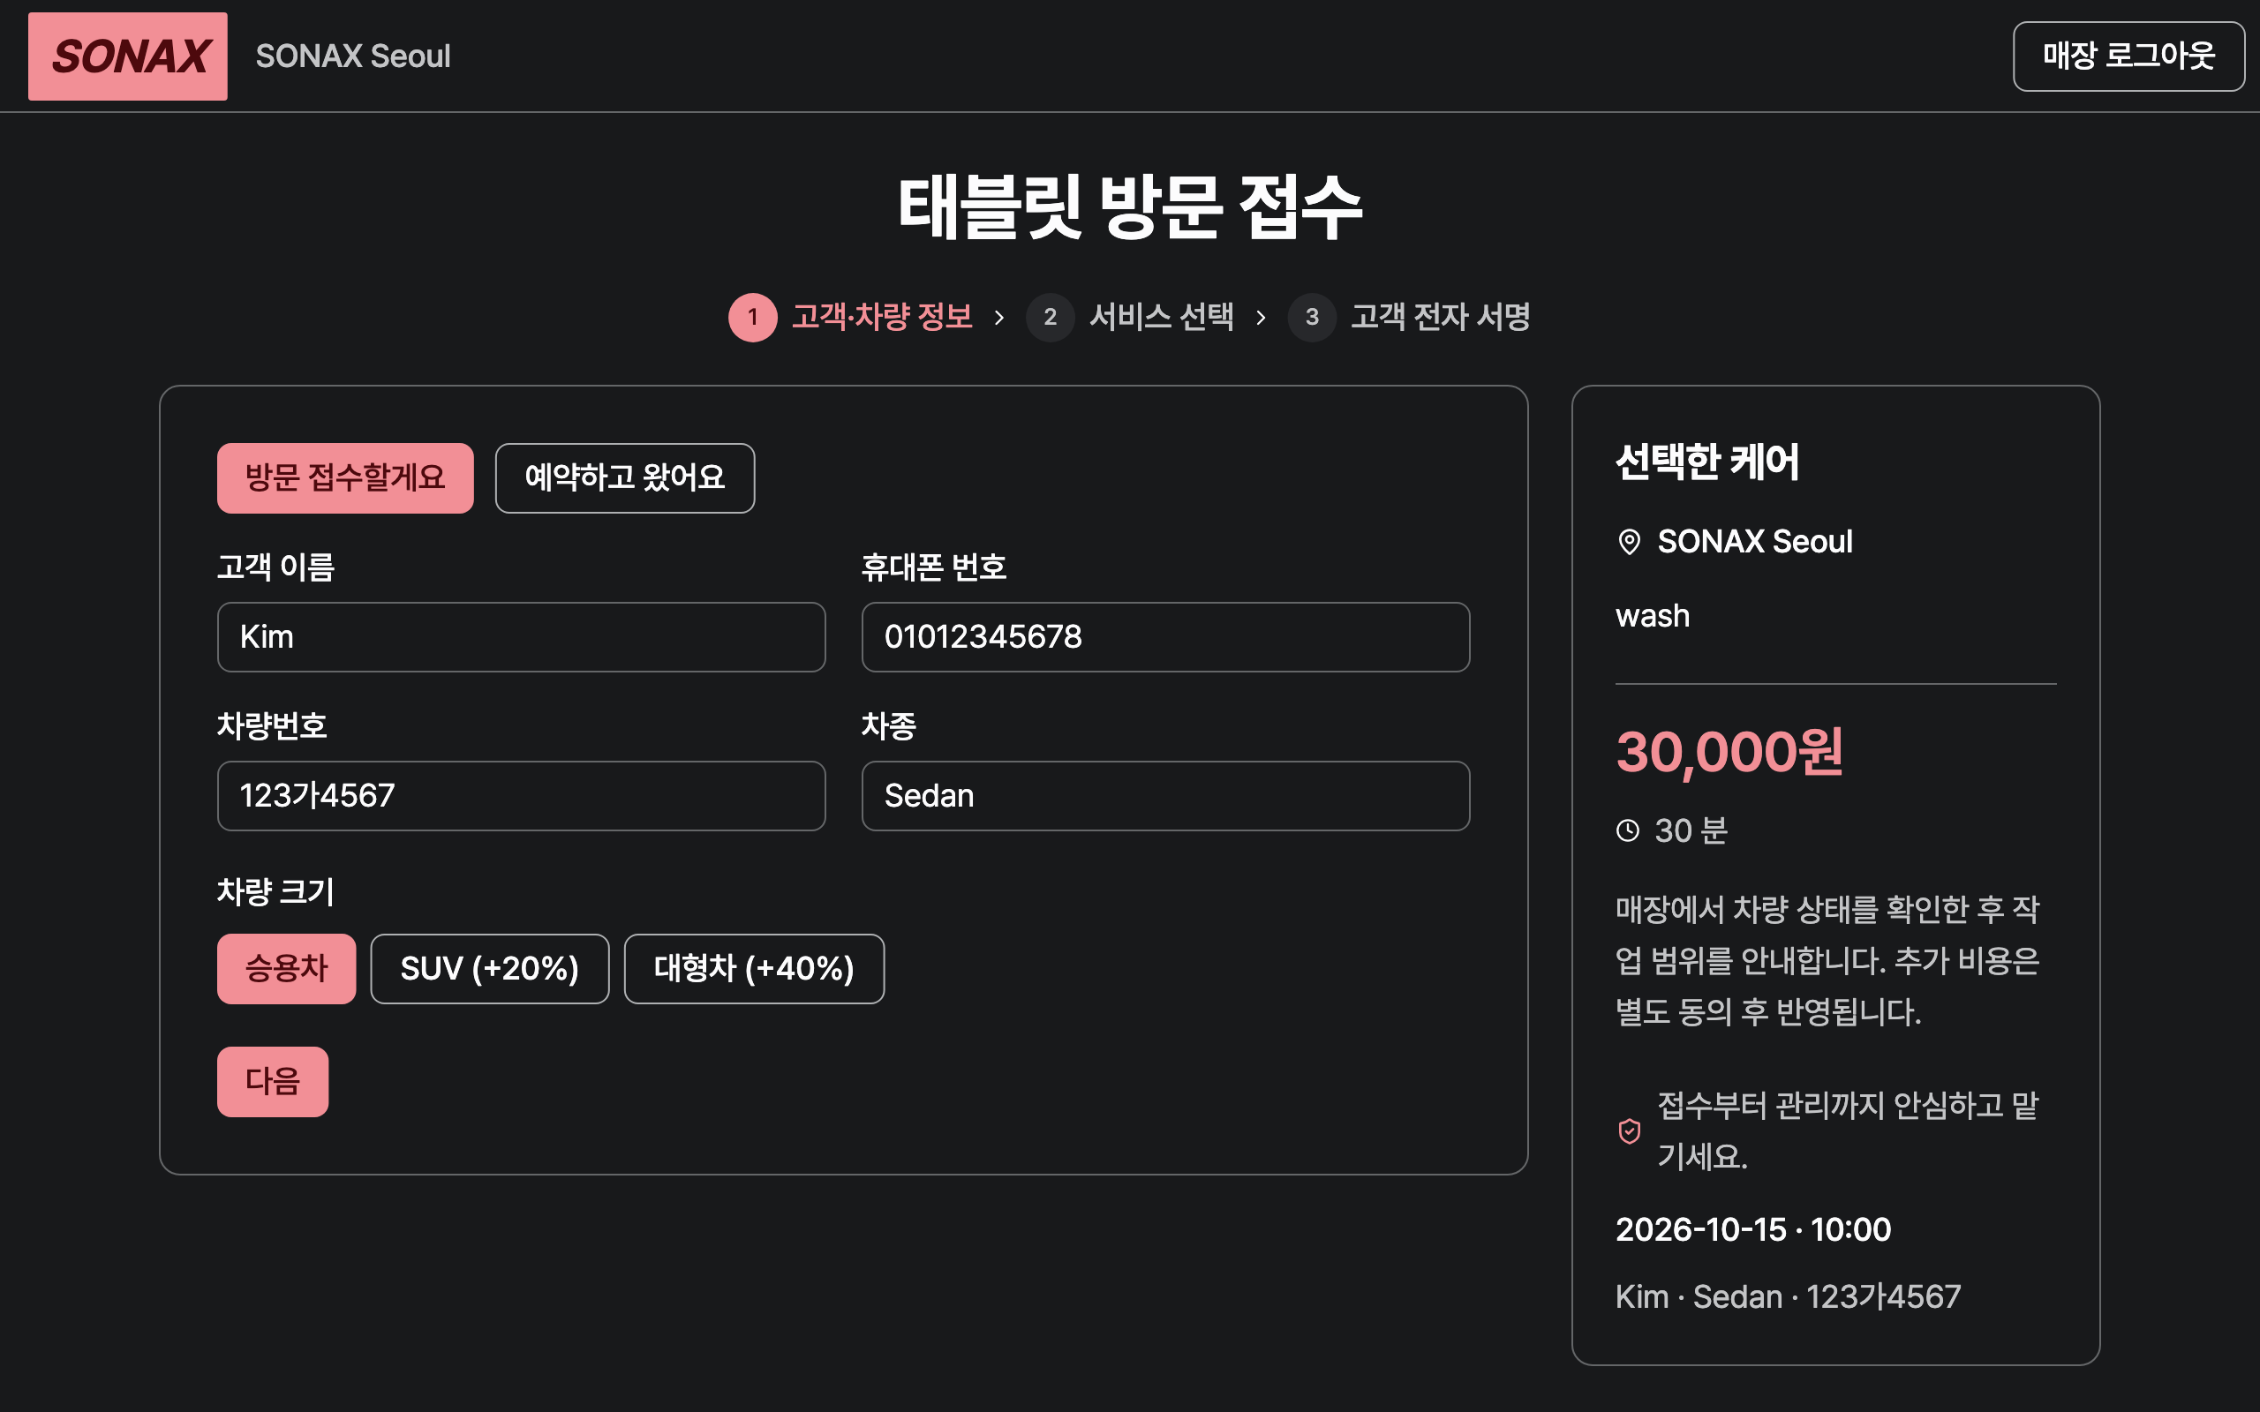This screenshot has width=2260, height=1412.
Task: Click the 휴대폰 번호 field
Action: click(x=1165, y=637)
